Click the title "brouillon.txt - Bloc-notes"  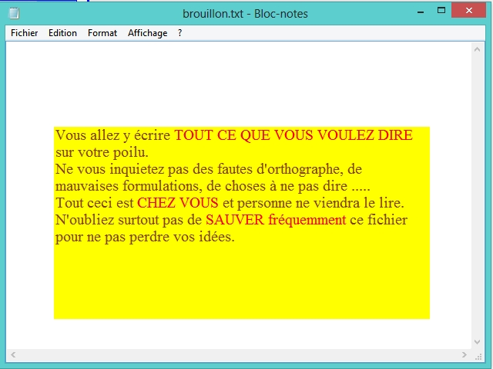(x=245, y=14)
